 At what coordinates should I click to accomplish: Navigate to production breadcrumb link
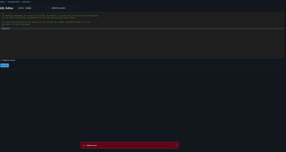coord(26,2)
